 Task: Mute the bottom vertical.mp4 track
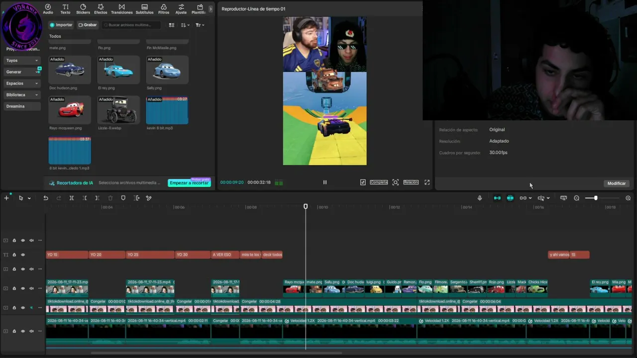point(31,331)
